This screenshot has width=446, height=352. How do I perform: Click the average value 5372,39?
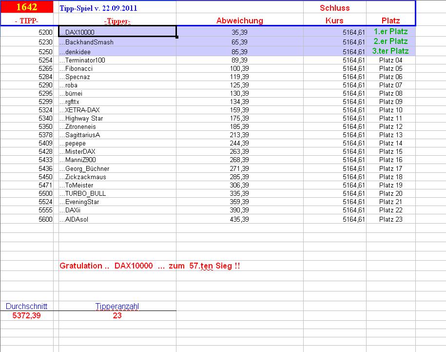tap(26, 315)
